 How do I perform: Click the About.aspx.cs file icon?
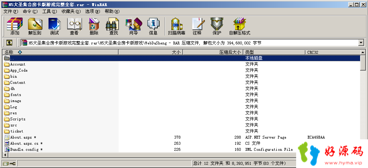click(7, 143)
